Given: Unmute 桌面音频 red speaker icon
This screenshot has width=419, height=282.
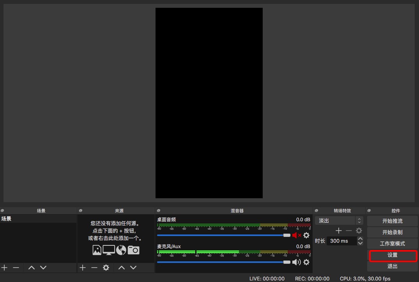Looking at the screenshot, I should click(x=297, y=235).
